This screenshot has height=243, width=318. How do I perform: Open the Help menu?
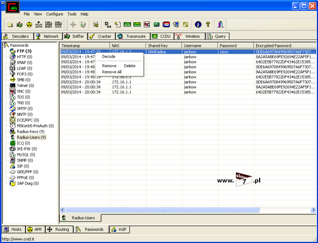coord(84,14)
